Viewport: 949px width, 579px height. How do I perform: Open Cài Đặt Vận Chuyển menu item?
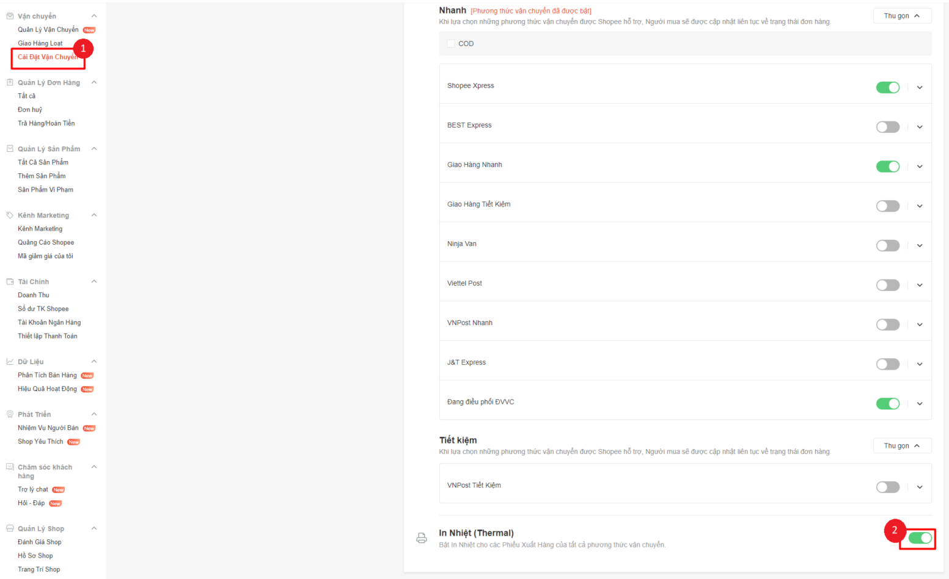(x=47, y=57)
